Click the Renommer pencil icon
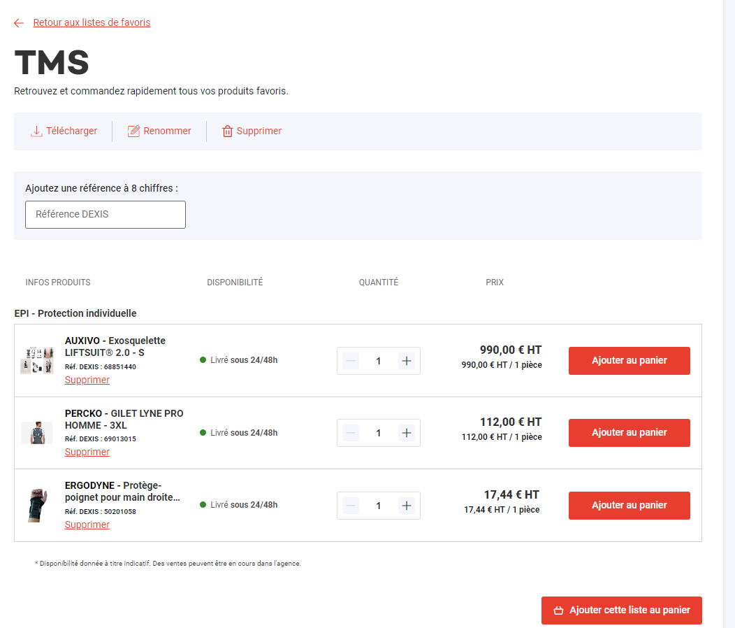Viewport: 735px width, 628px height. [x=133, y=131]
